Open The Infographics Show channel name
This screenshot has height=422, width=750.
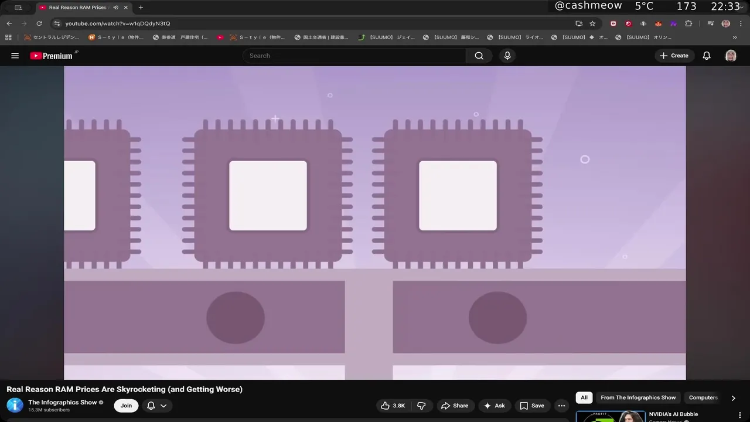point(62,402)
